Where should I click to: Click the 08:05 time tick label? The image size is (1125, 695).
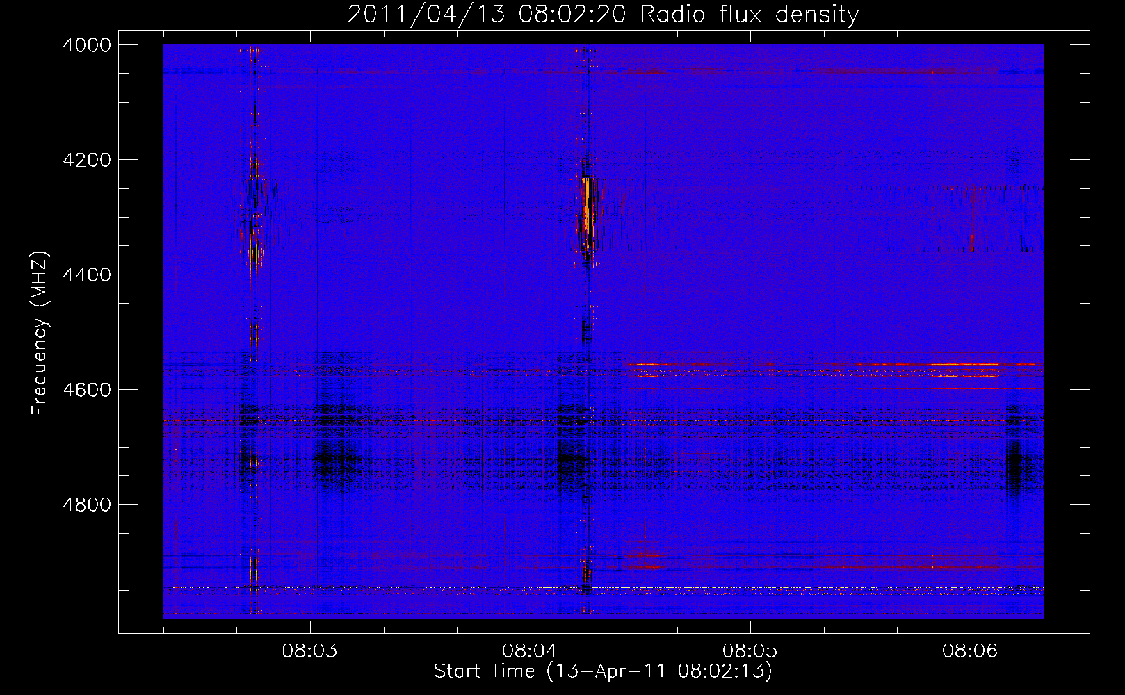coord(750,651)
